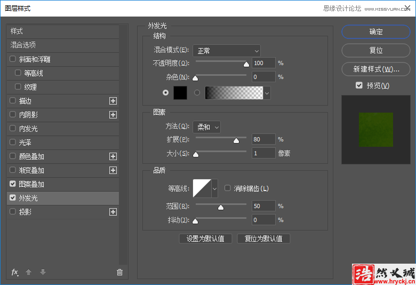The width and height of the screenshot is (416, 285).
Task: Click the black-to-transparent gradient swatch
Action: point(234,93)
